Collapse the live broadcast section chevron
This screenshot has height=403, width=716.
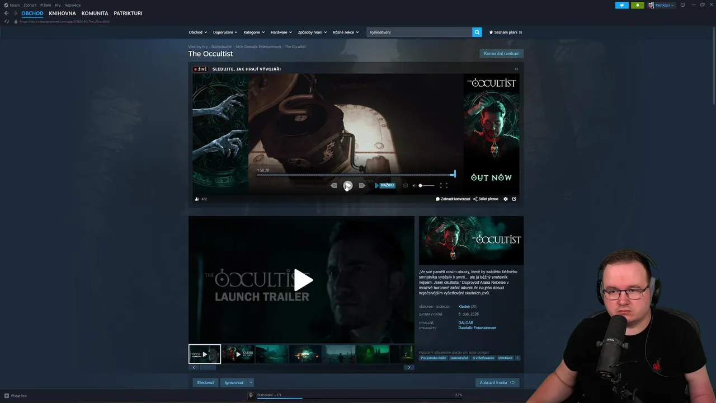click(x=516, y=69)
